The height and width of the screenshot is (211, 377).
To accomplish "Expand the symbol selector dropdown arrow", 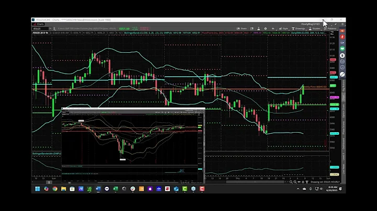I will 50,29.
